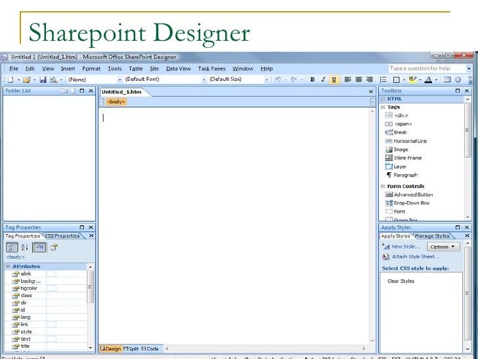Switch to Split view

point(131,348)
